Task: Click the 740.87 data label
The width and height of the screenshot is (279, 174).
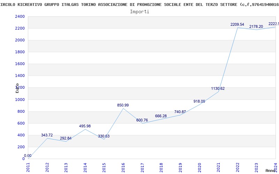Action: (x=180, y=112)
